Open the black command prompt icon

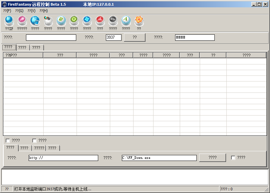tap(113, 21)
